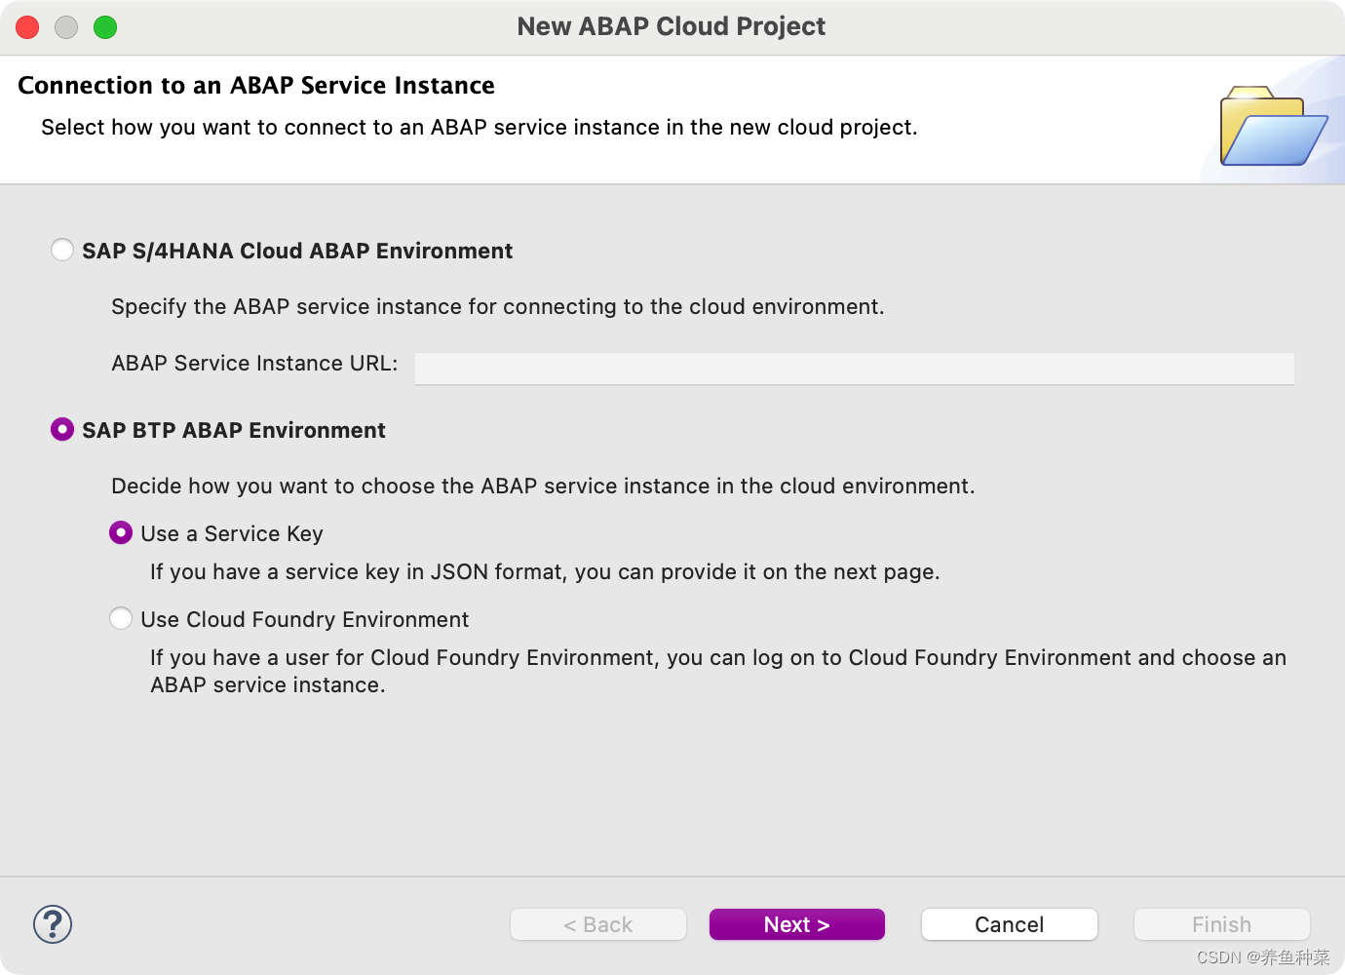
Task: Maximize the dialog with the green button
Action: 105,27
